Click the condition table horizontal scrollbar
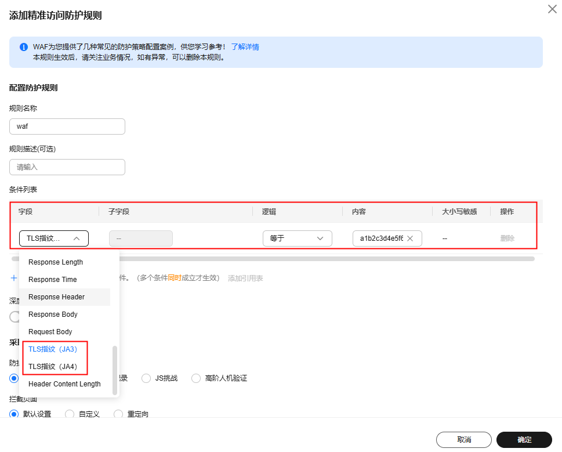562x452 pixels. pos(273,259)
